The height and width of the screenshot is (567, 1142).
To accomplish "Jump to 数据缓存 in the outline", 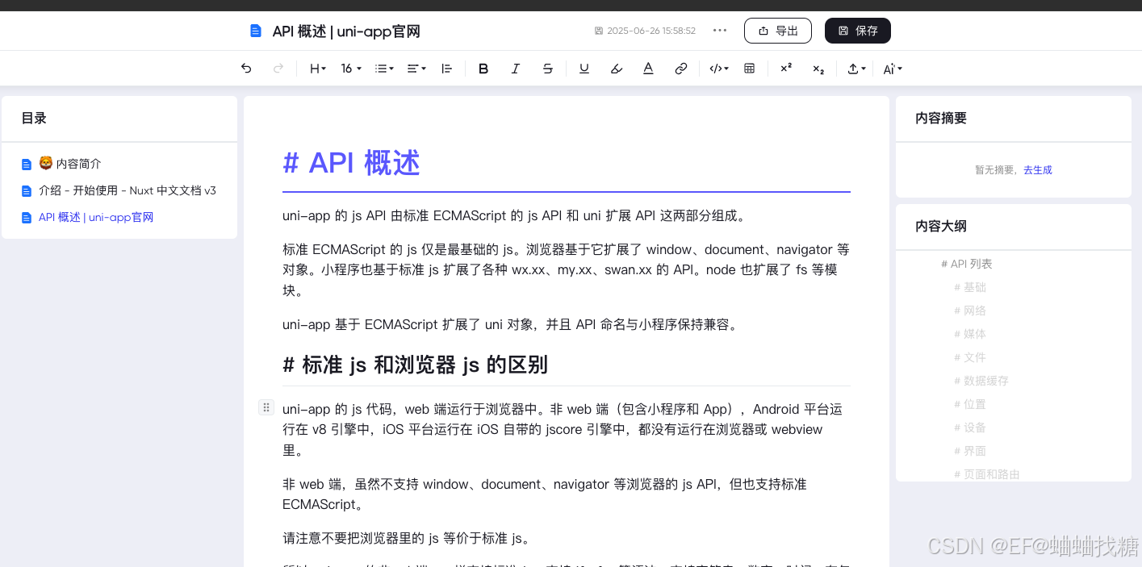I will (981, 381).
